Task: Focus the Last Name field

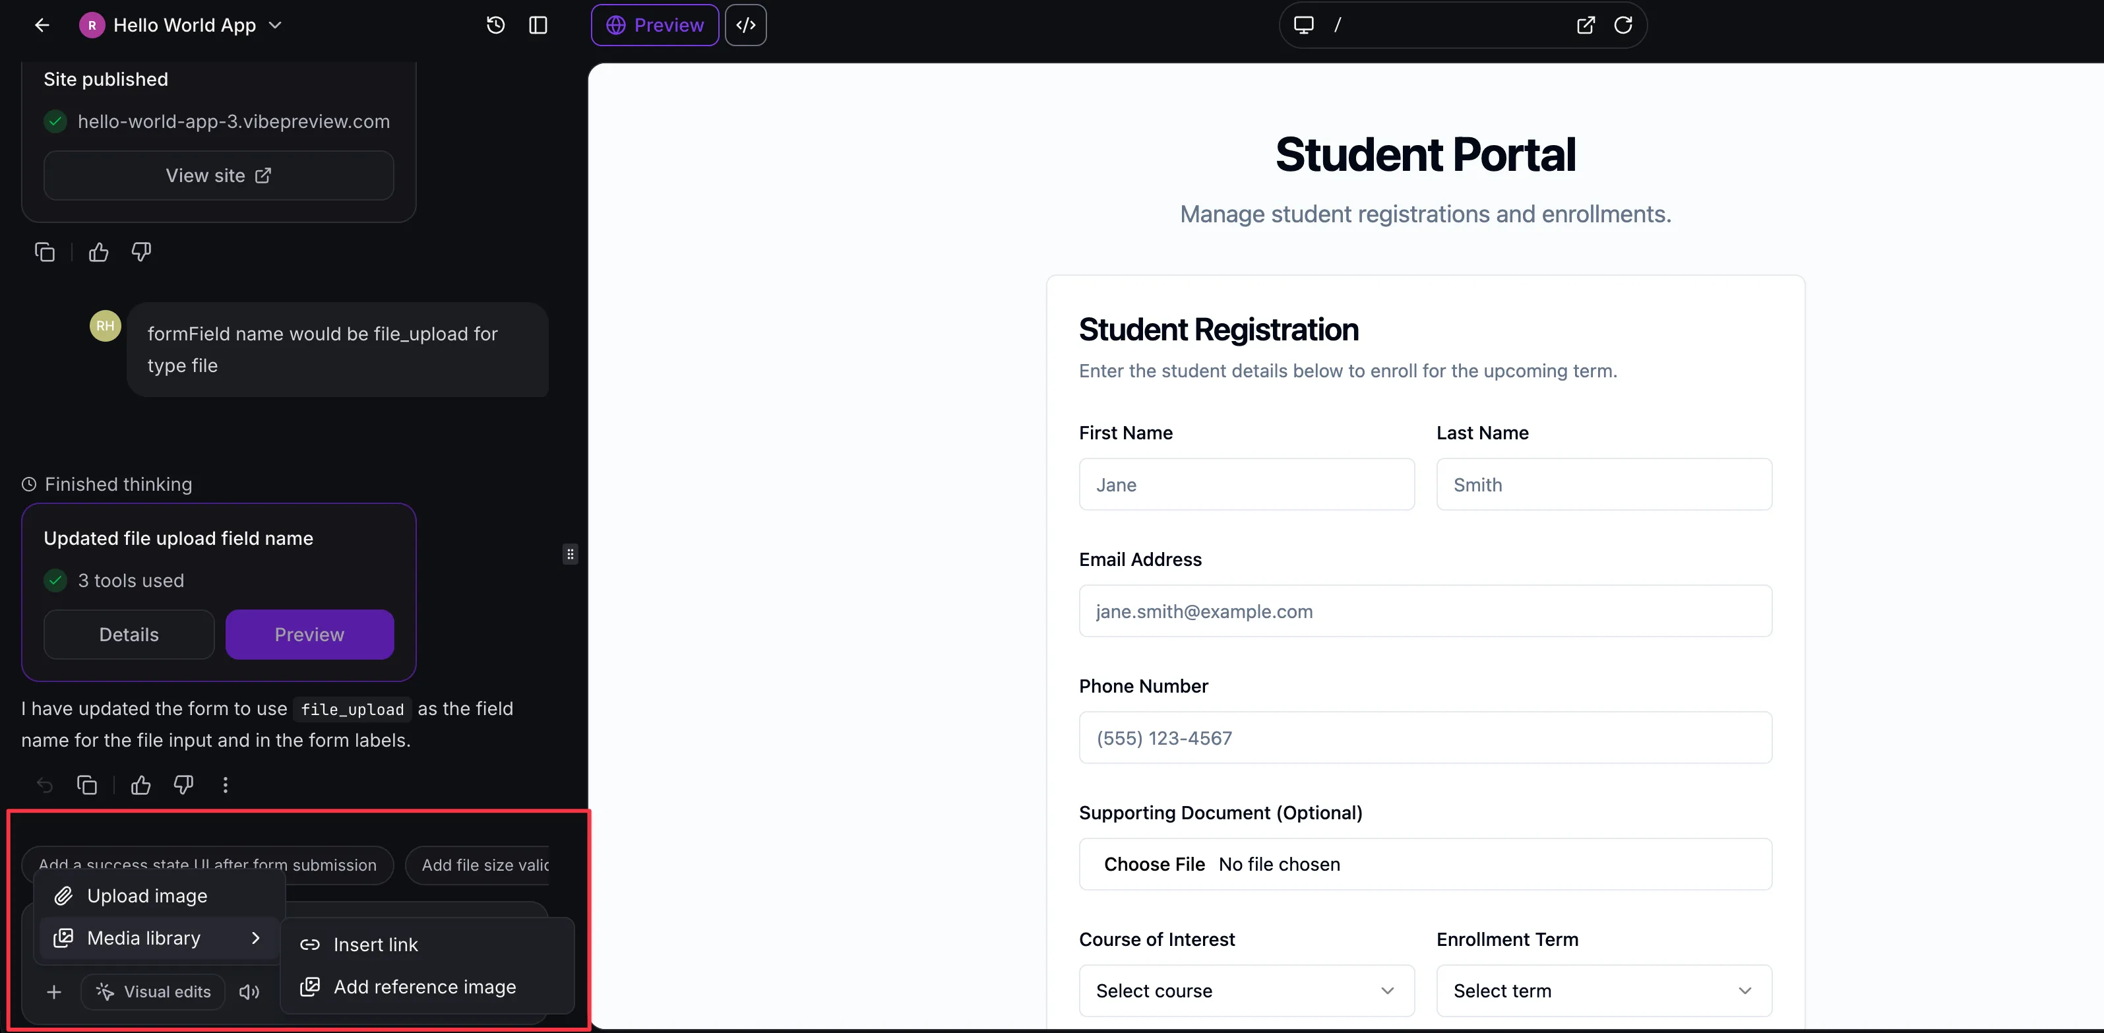Action: (x=1604, y=484)
